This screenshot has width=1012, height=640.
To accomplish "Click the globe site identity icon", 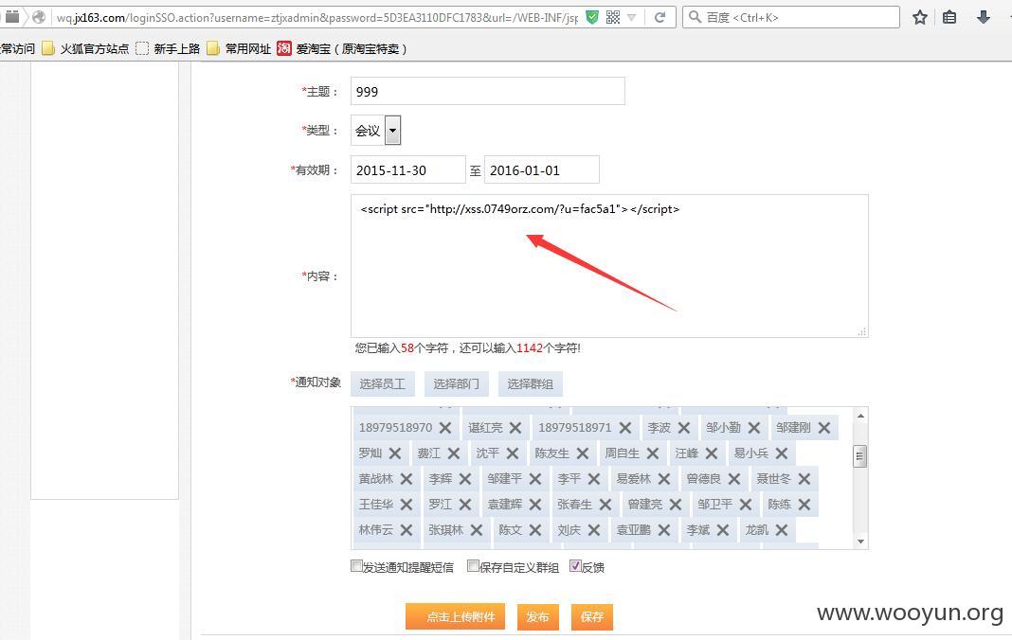I will tap(40, 17).
